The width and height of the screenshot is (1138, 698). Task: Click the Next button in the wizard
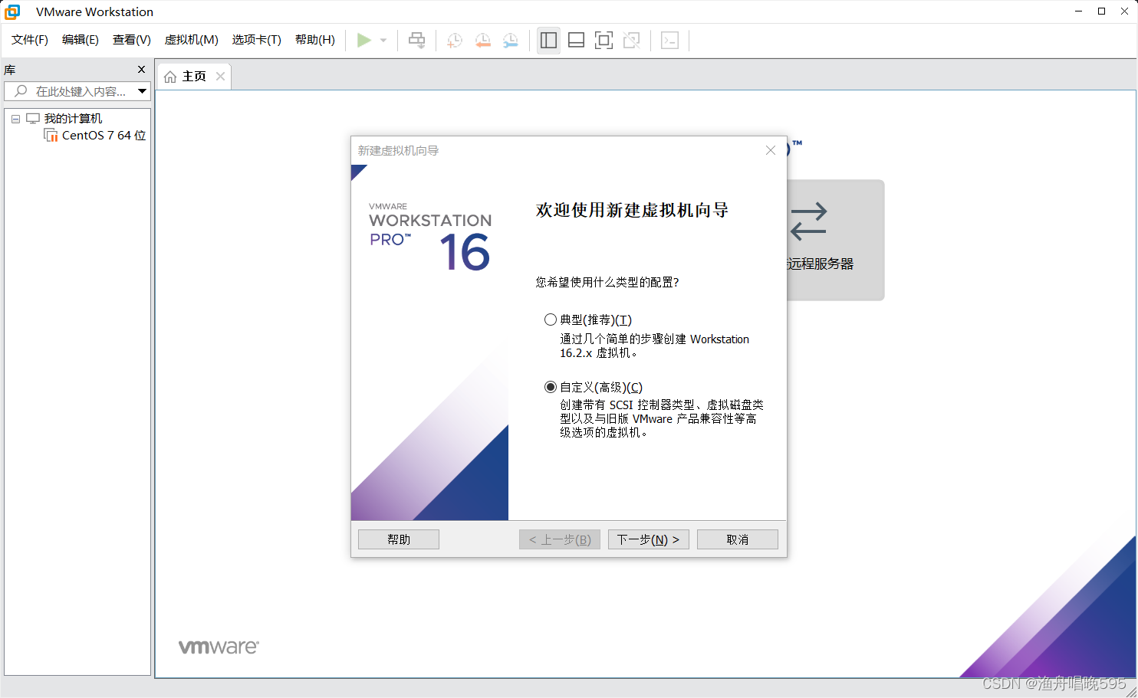click(x=649, y=539)
